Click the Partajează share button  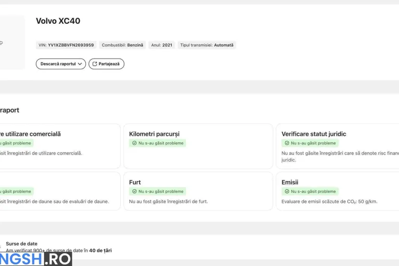click(x=107, y=64)
